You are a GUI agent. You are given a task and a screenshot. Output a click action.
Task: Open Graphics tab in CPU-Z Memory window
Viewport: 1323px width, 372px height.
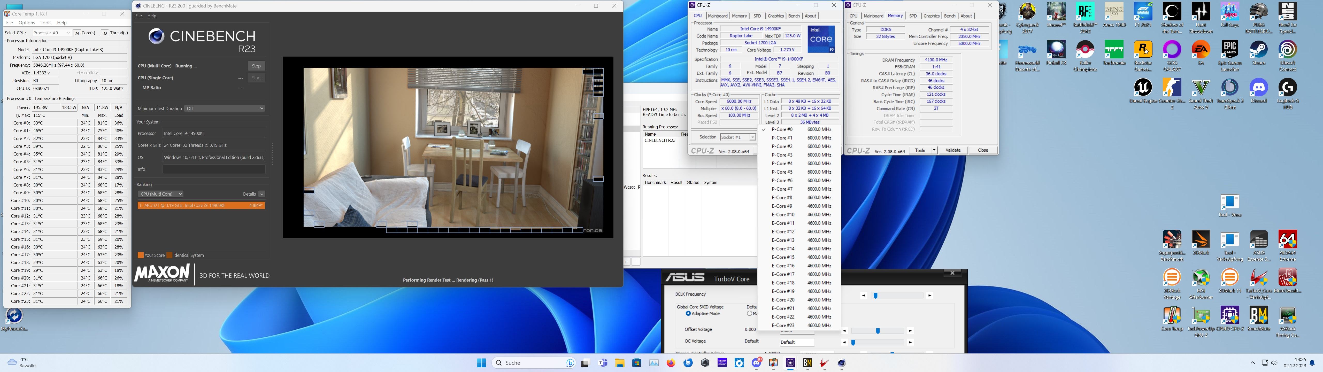point(931,16)
